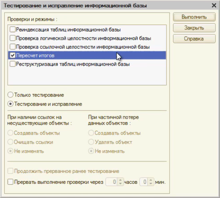The width and height of the screenshot is (220, 198).
Task: Tick Проверка ссылочной целостности информационной базы
Action: pos(13,47)
